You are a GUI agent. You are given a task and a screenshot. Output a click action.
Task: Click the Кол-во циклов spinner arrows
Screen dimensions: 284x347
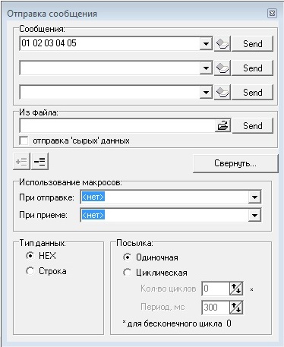(236, 289)
